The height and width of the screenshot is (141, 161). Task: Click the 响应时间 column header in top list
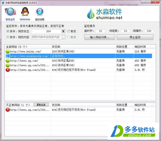[x=140, y=47]
